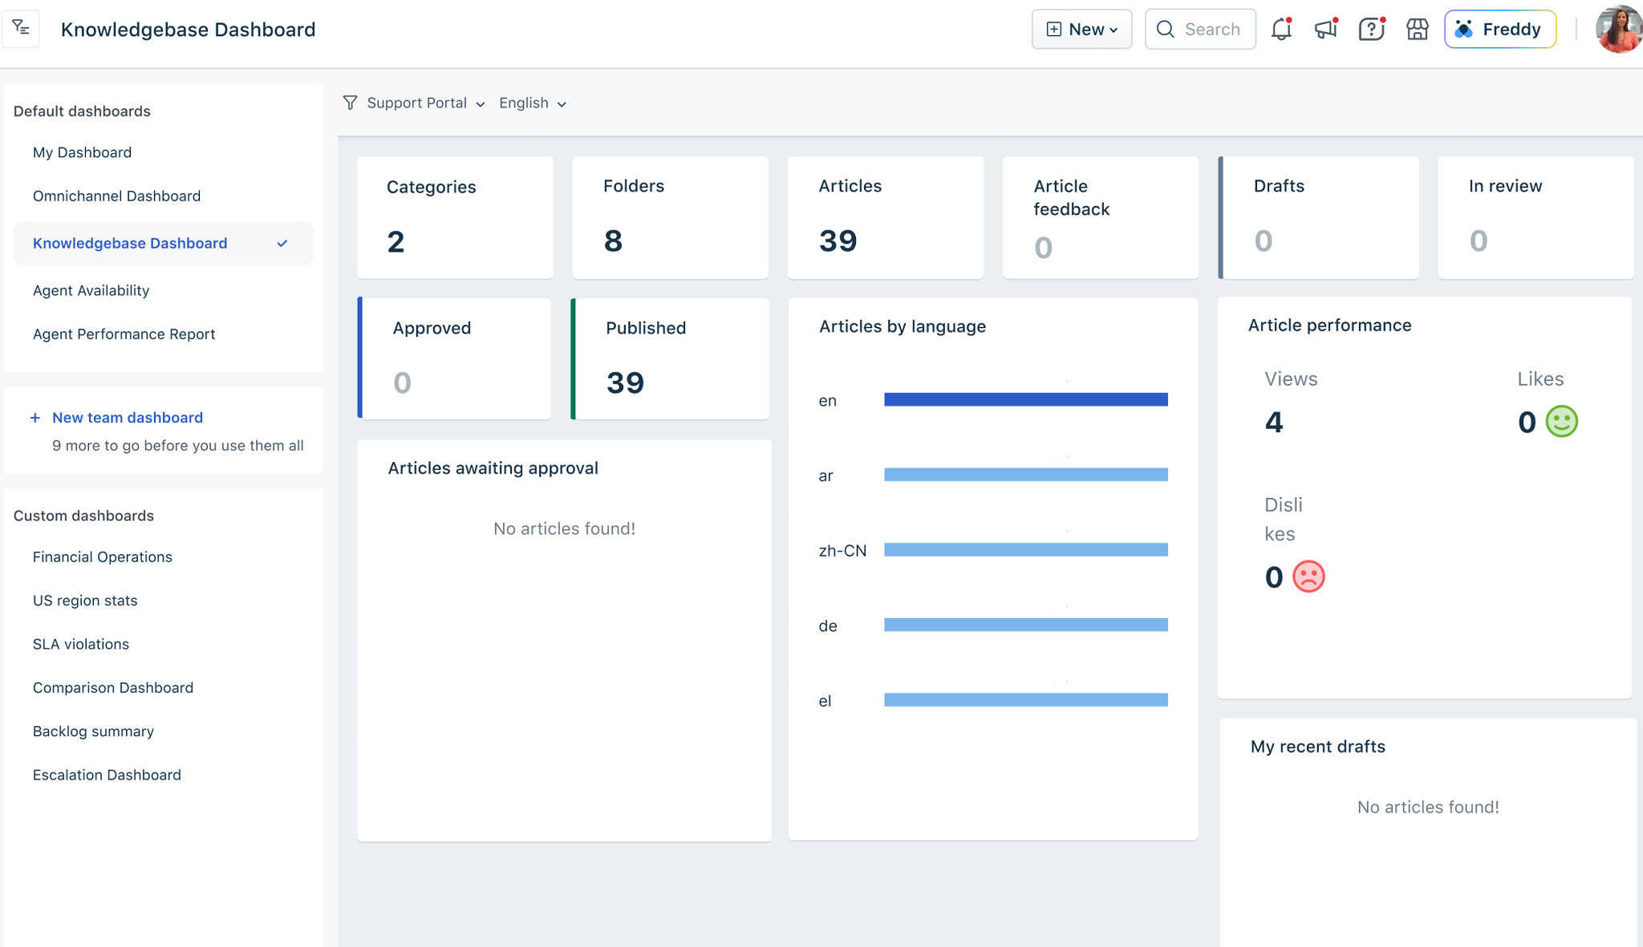Click the green smiley Likes icon

[1561, 422]
